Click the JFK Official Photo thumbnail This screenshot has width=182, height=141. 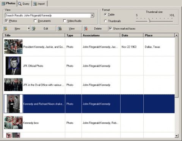[13, 66]
